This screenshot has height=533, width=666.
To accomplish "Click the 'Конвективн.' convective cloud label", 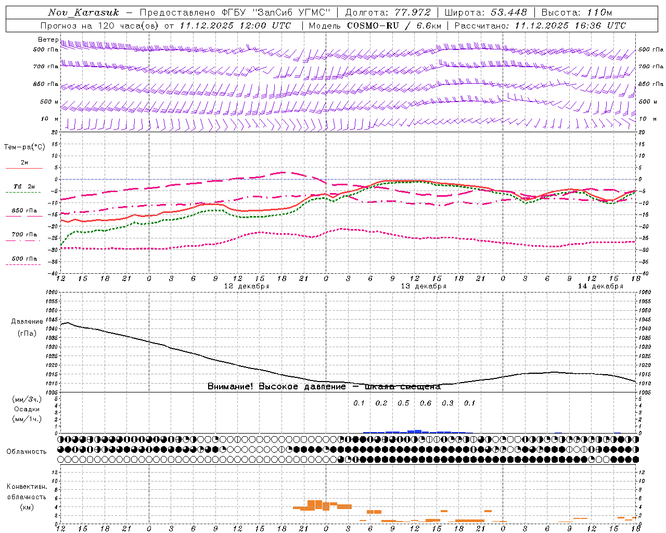I will click(x=27, y=487).
